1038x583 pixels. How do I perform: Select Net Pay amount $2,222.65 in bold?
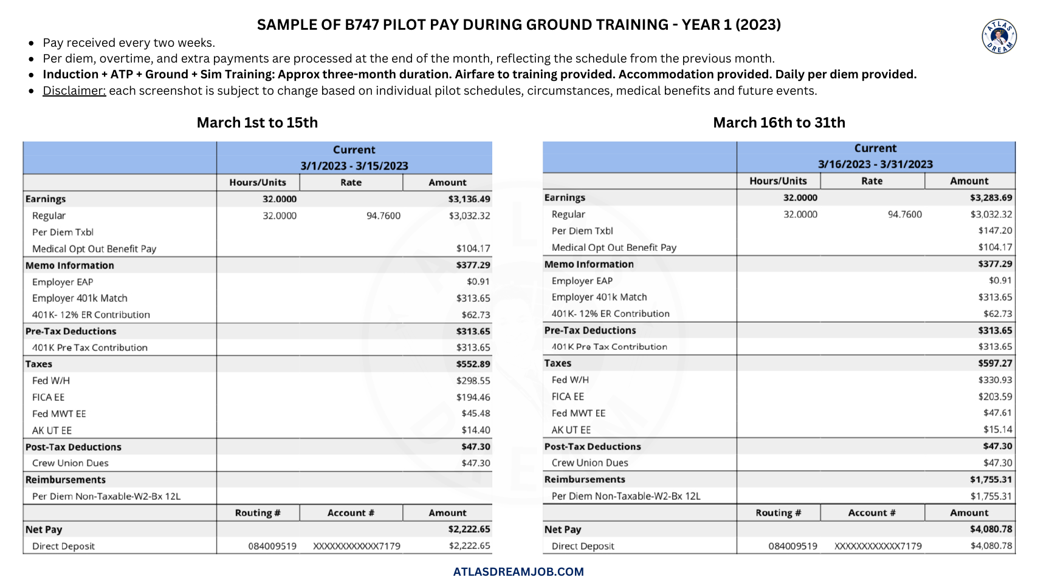pos(469,529)
